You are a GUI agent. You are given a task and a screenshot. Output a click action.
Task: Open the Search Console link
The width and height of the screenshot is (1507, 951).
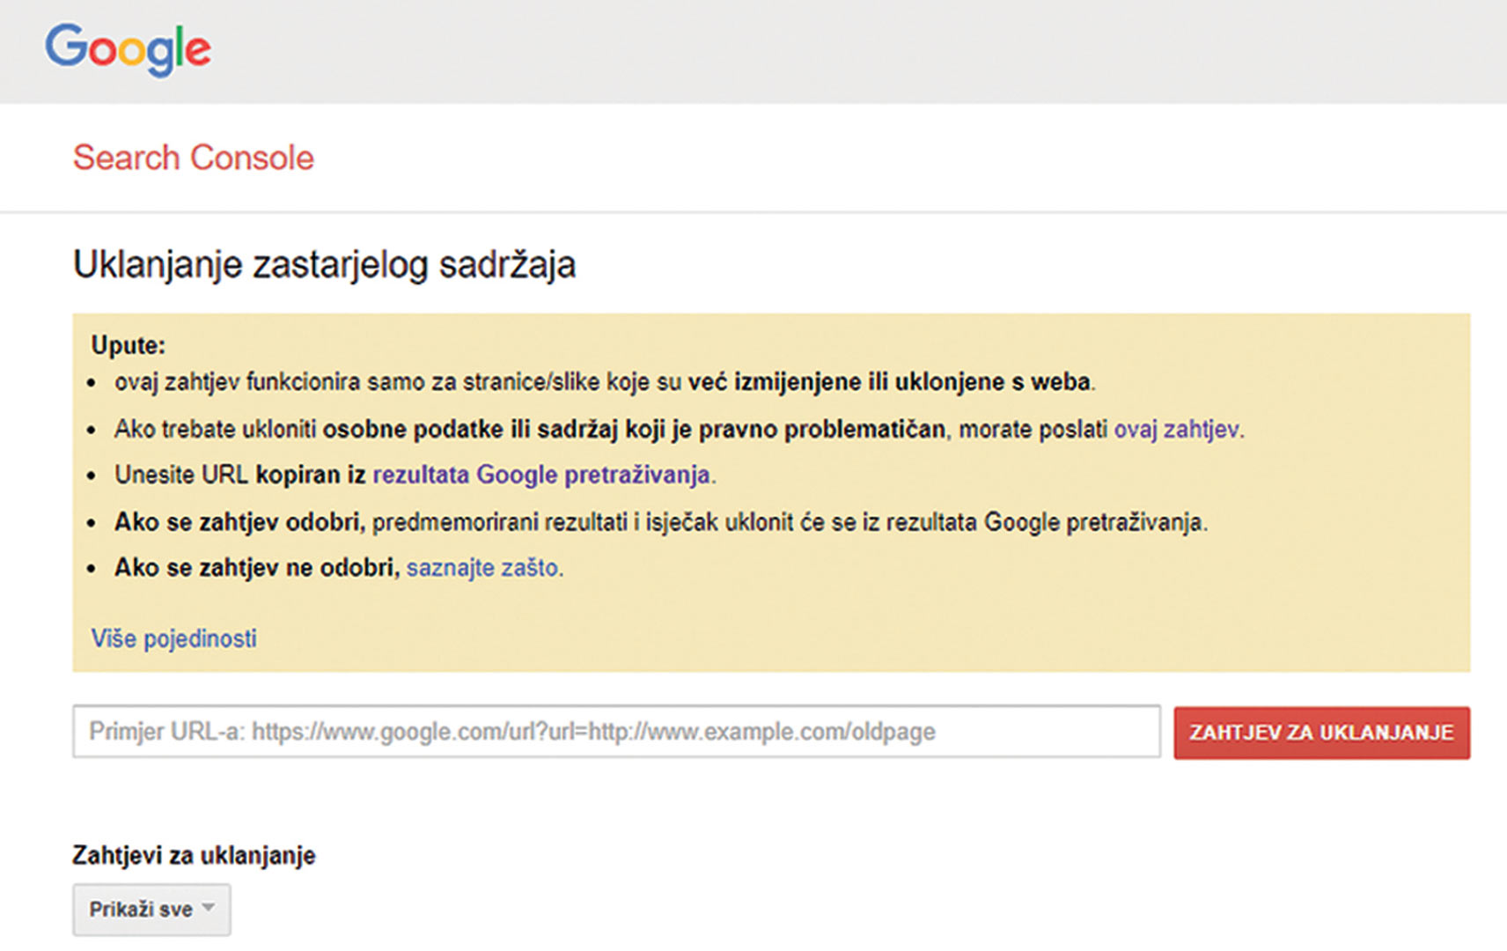pyautogui.click(x=194, y=158)
